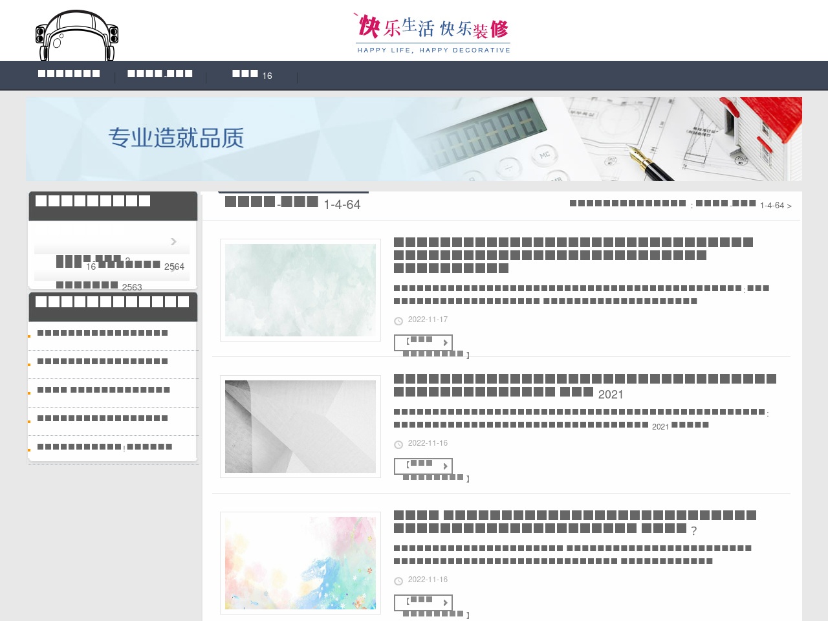Select the middle item in the dark navigation bar
This screenshot has width=828, height=621.
tap(160, 74)
